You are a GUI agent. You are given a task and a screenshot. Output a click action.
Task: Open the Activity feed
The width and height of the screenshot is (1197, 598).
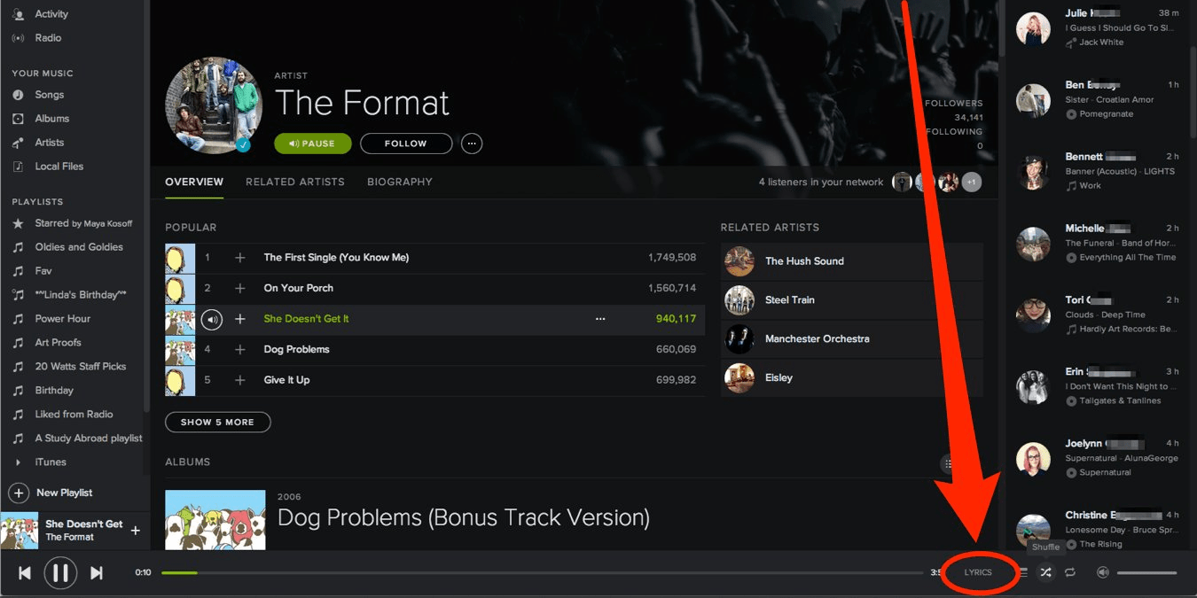(x=51, y=13)
